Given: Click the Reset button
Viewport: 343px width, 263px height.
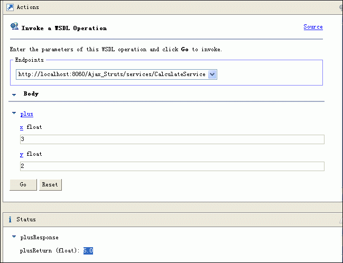Looking at the screenshot, I should pos(50,185).
